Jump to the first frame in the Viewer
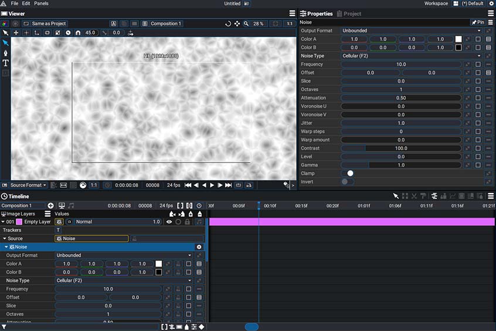496x331 pixels. (188, 185)
